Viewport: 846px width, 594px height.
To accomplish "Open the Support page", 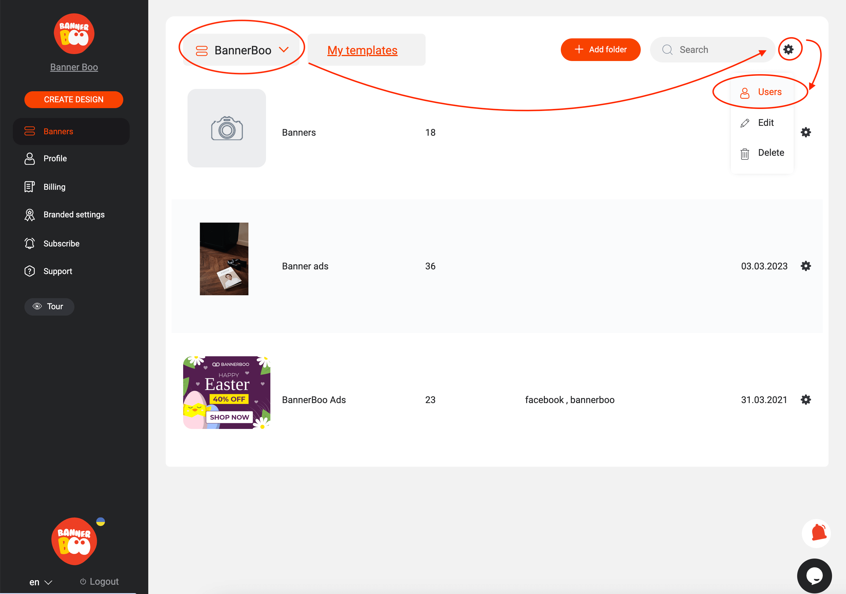I will (58, 271).
